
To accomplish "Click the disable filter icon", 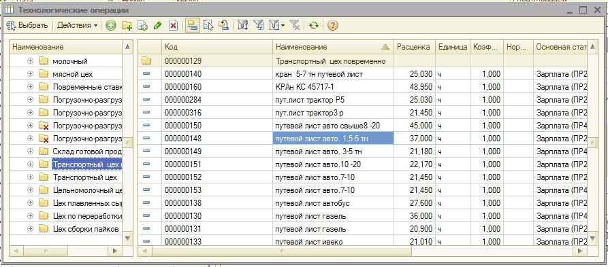I will click(294, 26).
